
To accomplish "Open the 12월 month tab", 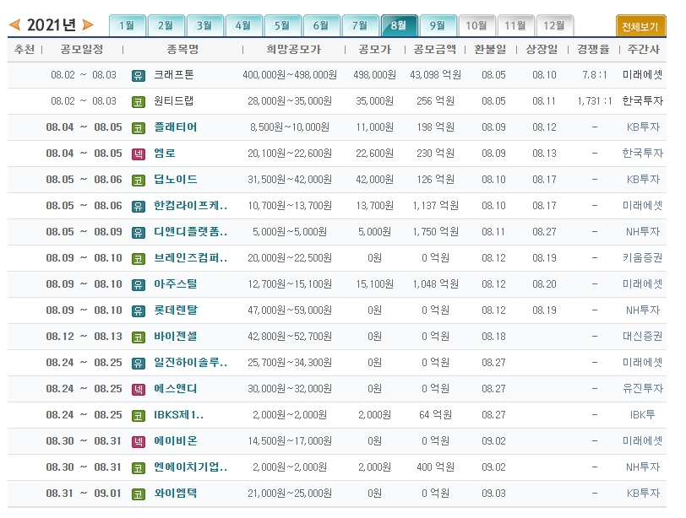I will tap(555, 25).
